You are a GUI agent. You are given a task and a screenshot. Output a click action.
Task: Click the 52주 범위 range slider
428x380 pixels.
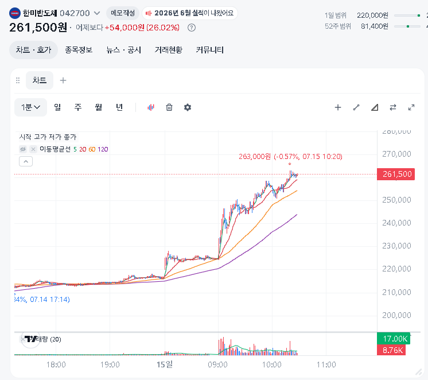coord(407,26)
